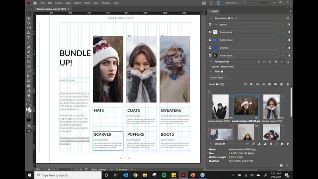The height and width of the screenshot is (179, 318).
Task: Click the refresh icon in the Result row
Action: point(245,85)
